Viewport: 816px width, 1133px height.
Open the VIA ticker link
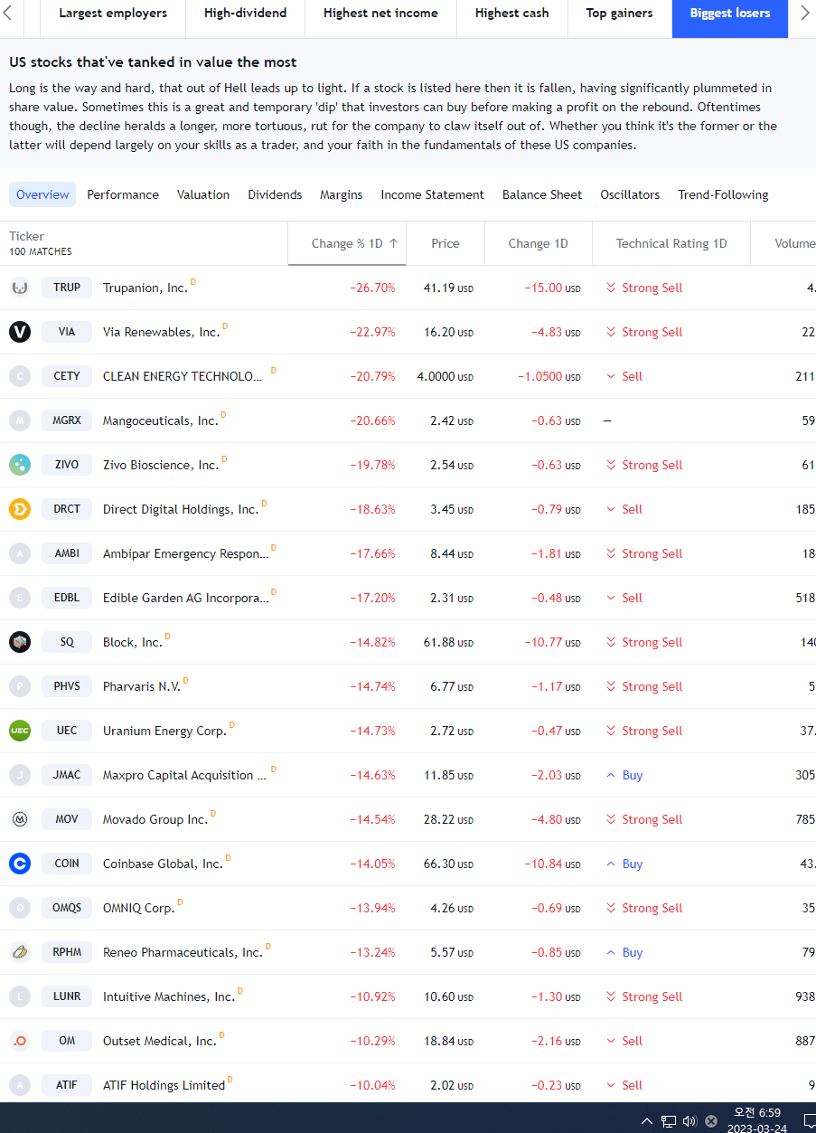point(67,332)
